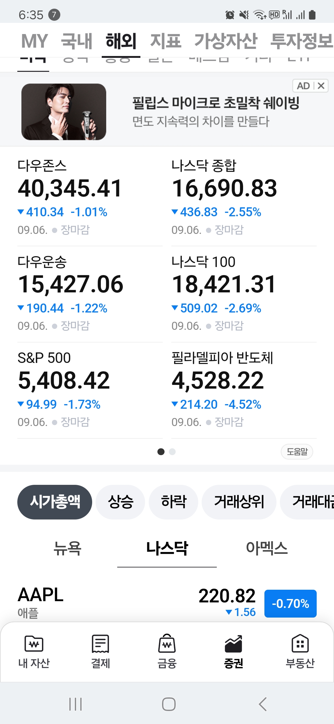Switch to the 뉴욕 exchange tab

(67, 548)
